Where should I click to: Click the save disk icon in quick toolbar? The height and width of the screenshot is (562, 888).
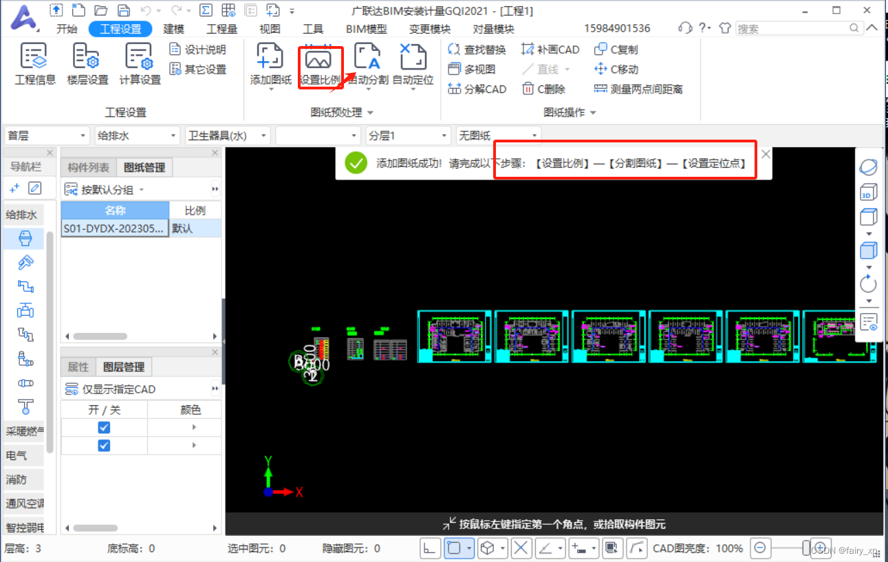(123, 10)
